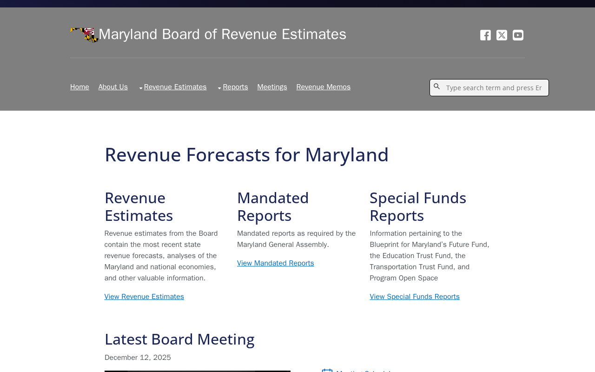Expand the Revenue Estimates dropdown menu
Image resolution: width=595 pixels, height=372 pixels.
(x=172, y=87)
